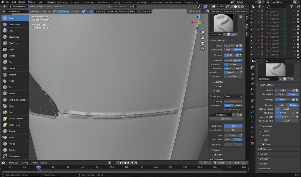Enable the Adjust Strength checkbox

point(225,109)
